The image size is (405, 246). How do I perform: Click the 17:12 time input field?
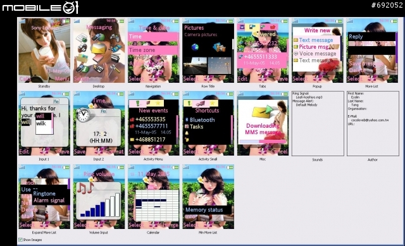(100, 133)
